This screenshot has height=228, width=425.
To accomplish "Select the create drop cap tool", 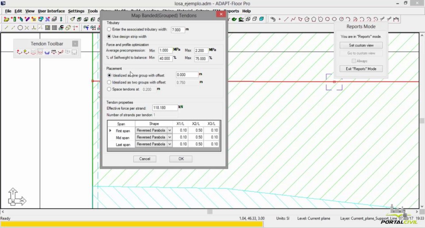I will [x=34, y=19].
